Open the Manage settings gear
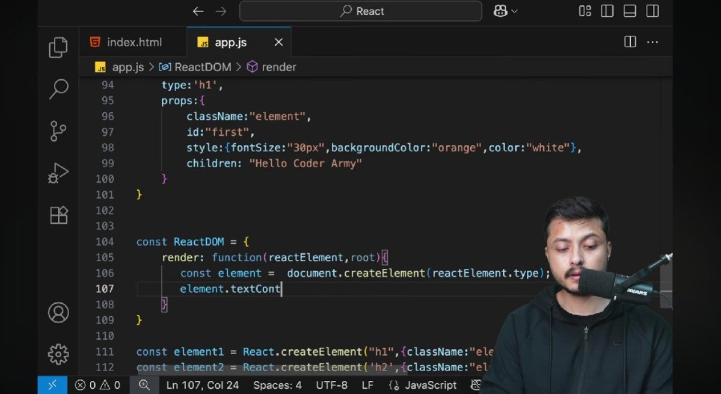This screenshot has height=394, width=721. click(x=58, y=354)
